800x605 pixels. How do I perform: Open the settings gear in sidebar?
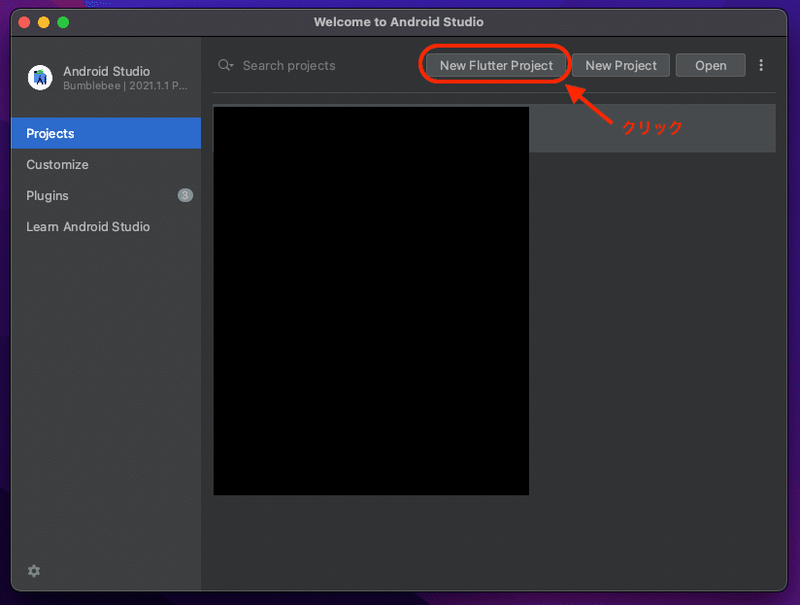click(34, 571)
